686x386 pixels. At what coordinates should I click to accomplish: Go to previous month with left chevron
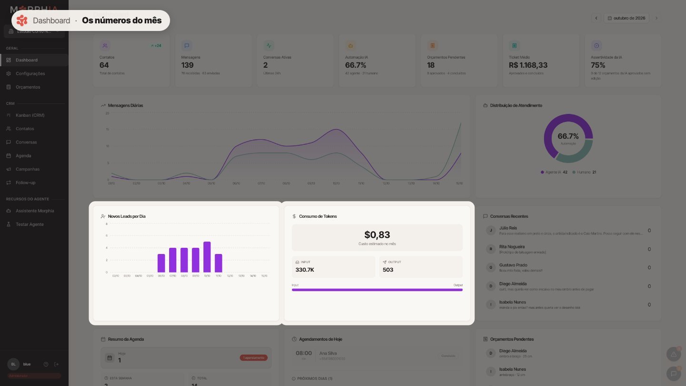pos(596,18)
